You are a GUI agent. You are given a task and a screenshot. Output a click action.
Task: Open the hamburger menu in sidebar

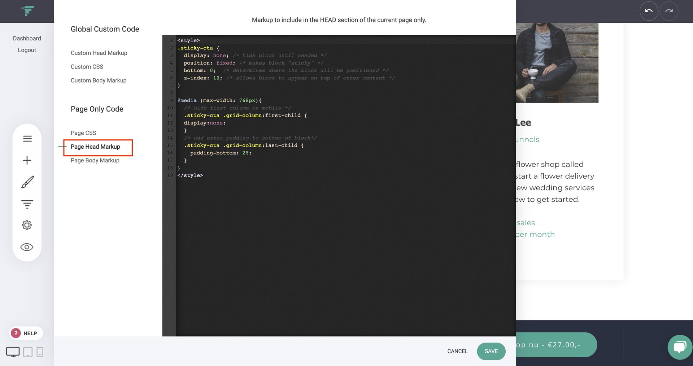pyautogui.click(x=27, y=139)
